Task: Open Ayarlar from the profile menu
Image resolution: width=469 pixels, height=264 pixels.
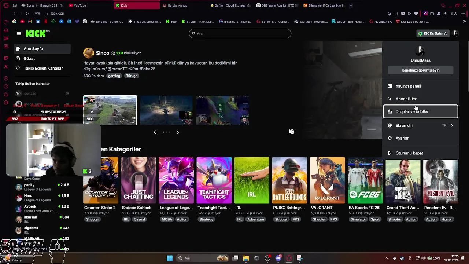Action: click(x=420, y=138)
